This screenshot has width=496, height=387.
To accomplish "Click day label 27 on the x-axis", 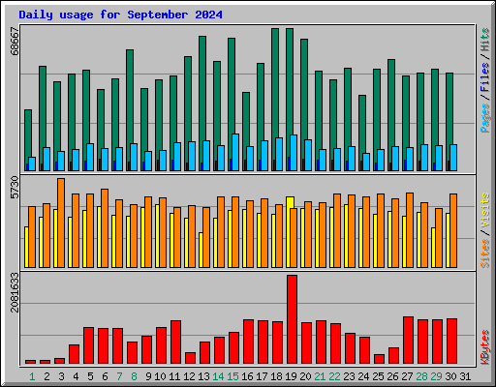I will 407,376.
